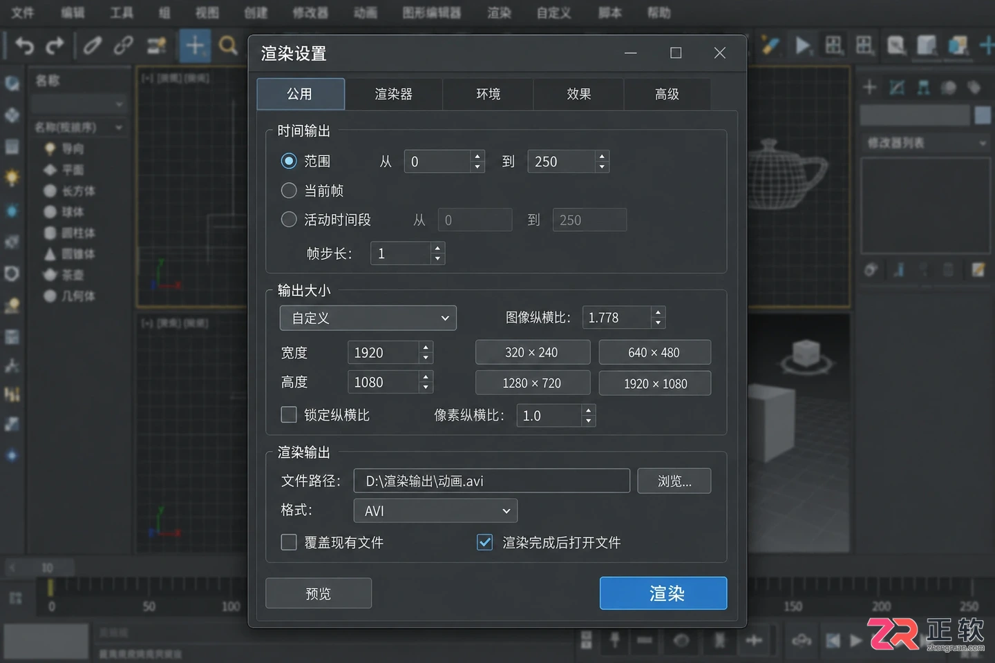
Task: Open the 自定义 output size preset dropdown
Action: coord(368,318)
